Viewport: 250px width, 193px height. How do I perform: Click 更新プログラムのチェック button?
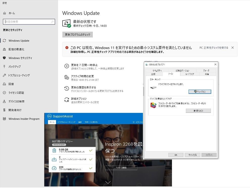click(x=78, y=35)
